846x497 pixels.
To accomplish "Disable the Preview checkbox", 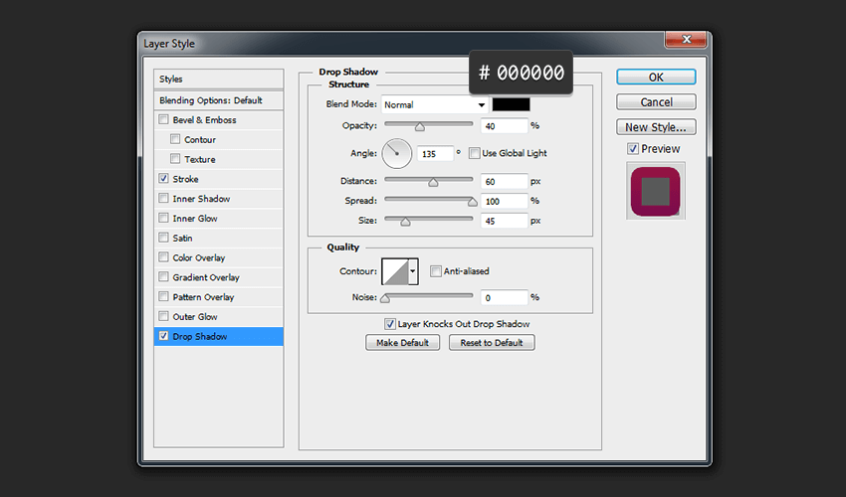I will coord(633,149).
